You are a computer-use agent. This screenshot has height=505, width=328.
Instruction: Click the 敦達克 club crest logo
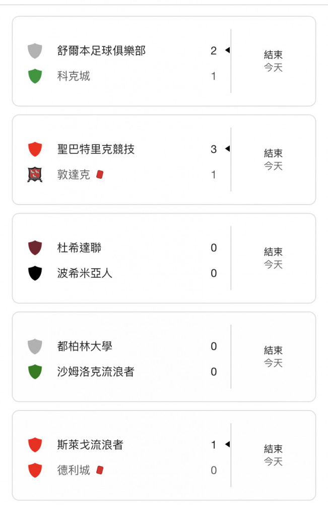(35, 174)
